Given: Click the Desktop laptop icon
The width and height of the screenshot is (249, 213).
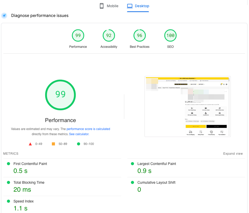Looking at the screenshot, I should [130, 6].
